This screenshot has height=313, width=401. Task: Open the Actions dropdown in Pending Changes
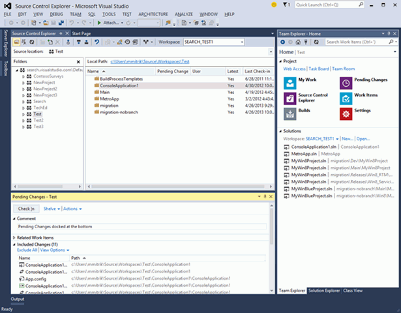click(x=72, y=209)
